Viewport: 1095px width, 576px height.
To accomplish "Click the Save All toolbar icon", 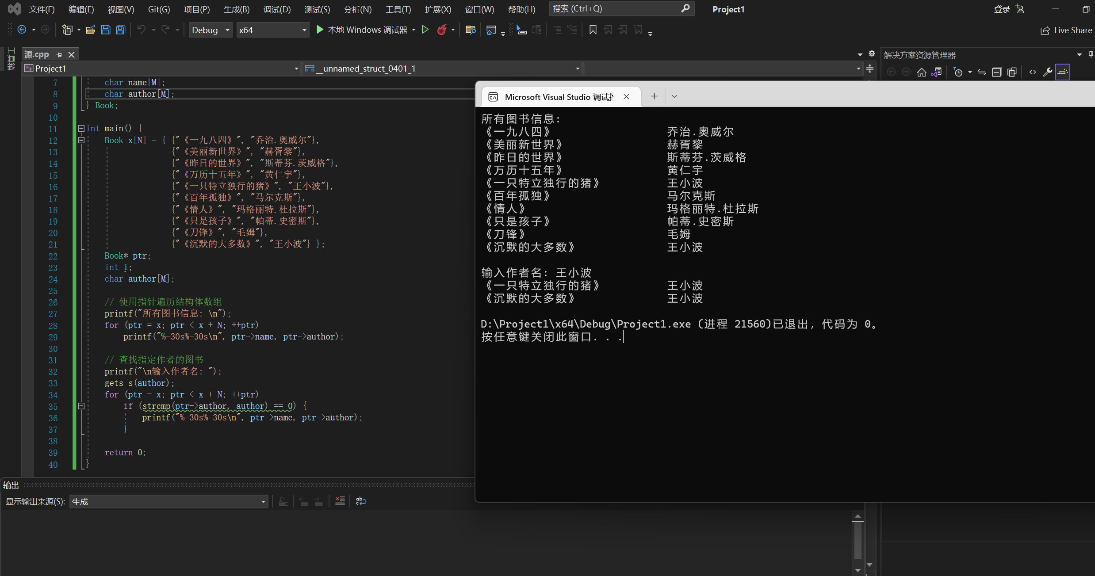I will tap(120, 30).
